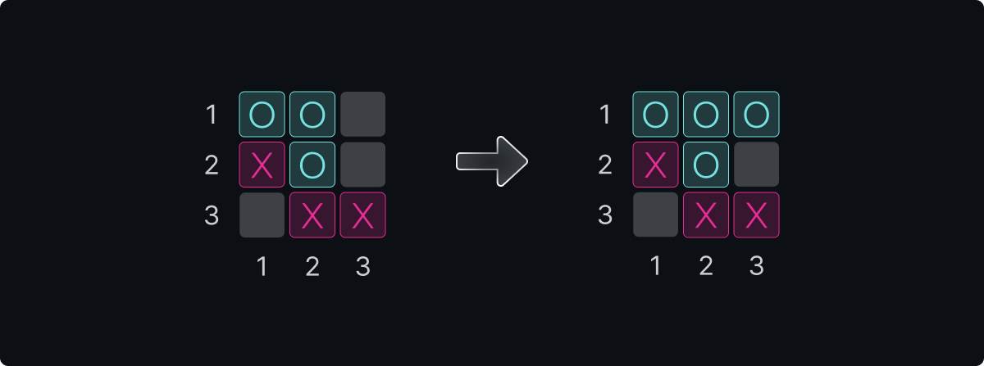Viewport: 984px width, 366px height.
Task: Select the row 2 X on the left board
Action: [262, 165]
